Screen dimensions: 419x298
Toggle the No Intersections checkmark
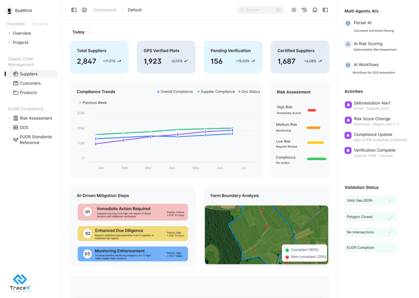pos(390,232)
